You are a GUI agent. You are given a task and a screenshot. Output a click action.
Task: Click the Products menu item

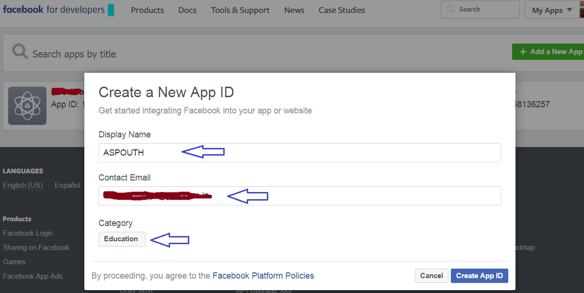tap(147, 10)
